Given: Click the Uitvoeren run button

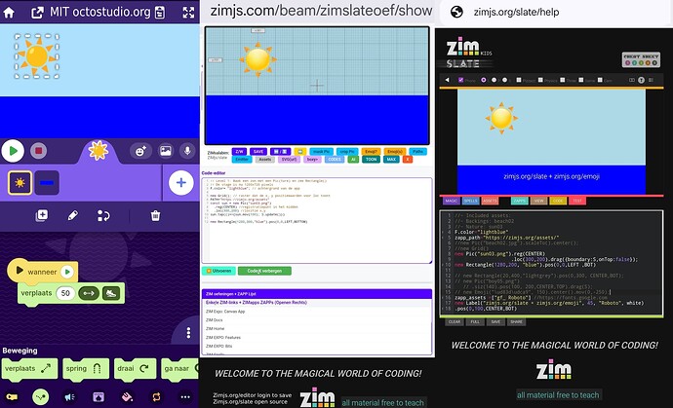Looking at the screenshot, I should click(218, 271).
